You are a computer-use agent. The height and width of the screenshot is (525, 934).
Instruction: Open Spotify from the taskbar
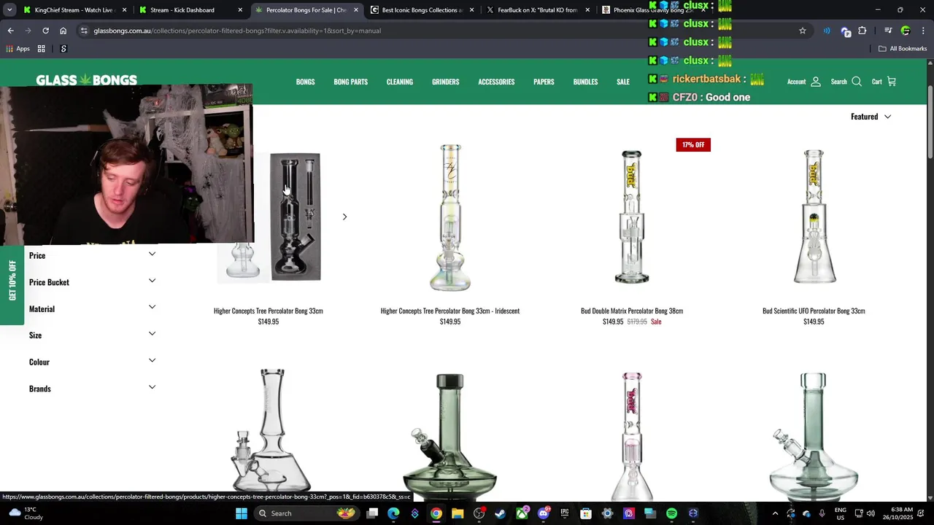click(x=671, y=513)
